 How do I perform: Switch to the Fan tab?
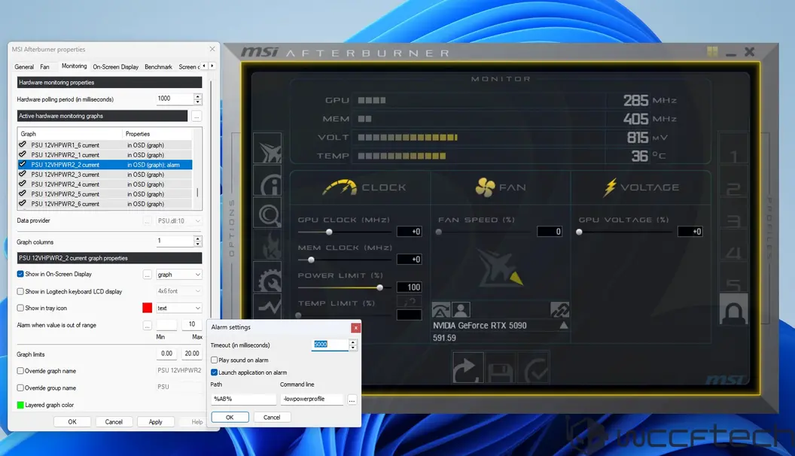44,67
